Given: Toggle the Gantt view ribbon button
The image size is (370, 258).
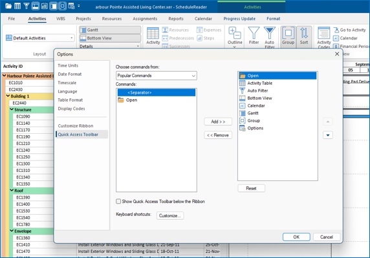Looking at the screenshot, I should tap(110, 30).
